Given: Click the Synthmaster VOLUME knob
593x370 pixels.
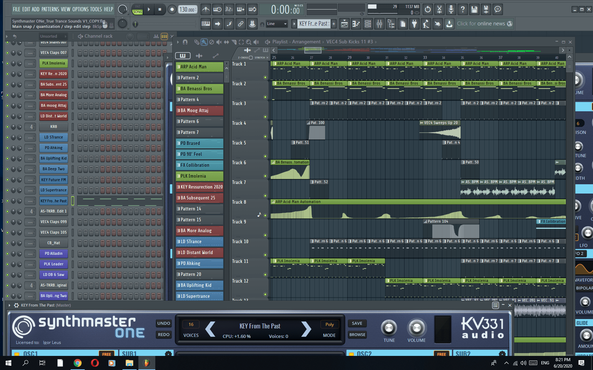Looking at the screenshot, I should [417, 328].
